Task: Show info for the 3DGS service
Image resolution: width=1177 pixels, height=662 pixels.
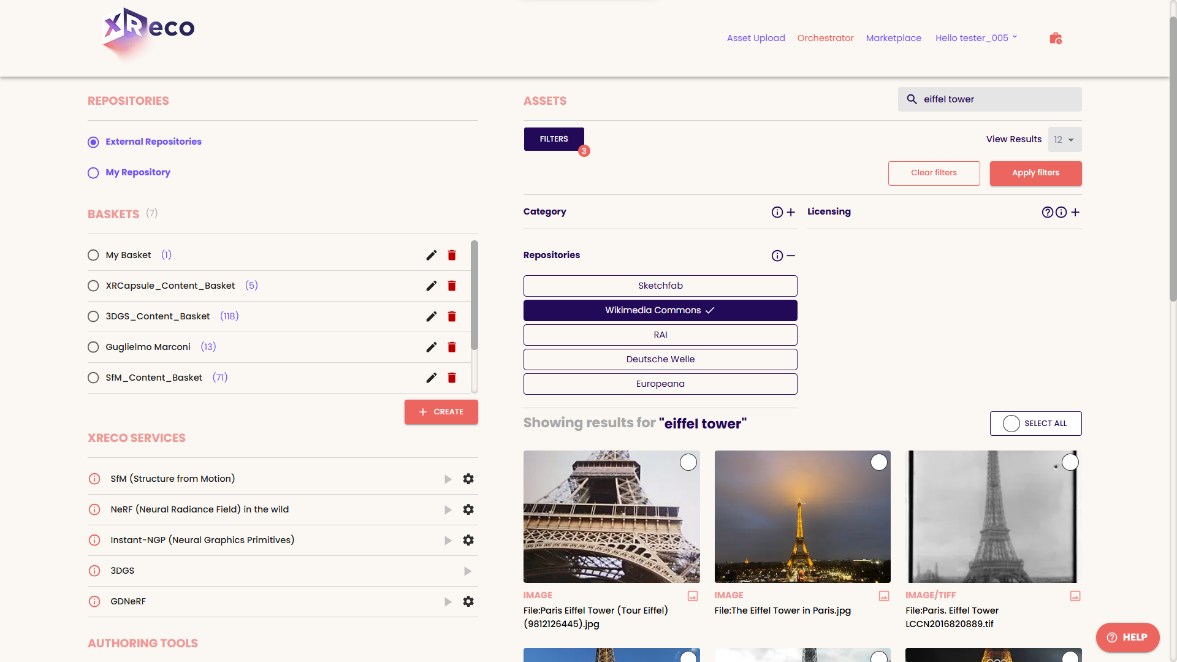Action: (x=94, y=571)
